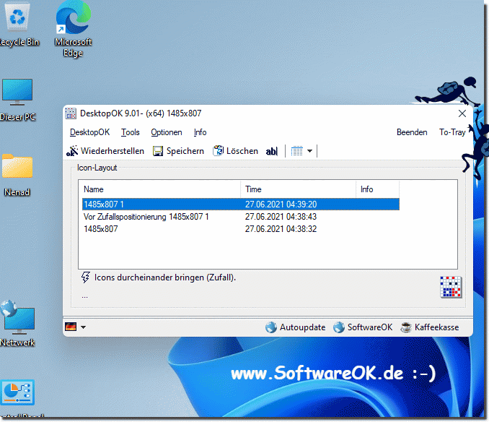Open the language selection dropdown arrow
The width and height of the screenshot is (489, 422).
(x=83, y=327)
